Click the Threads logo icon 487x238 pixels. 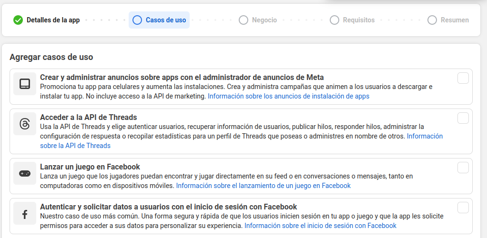[x=25, y=124]
